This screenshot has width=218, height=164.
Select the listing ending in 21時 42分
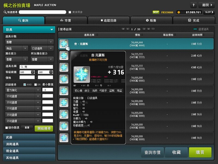tap(136, 56)
